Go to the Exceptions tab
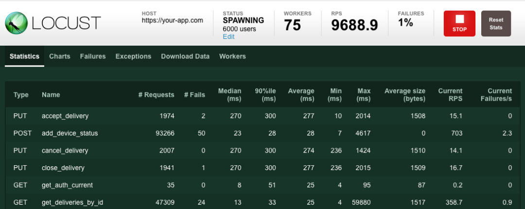This screenshot has height=209, width=525. 133,56
